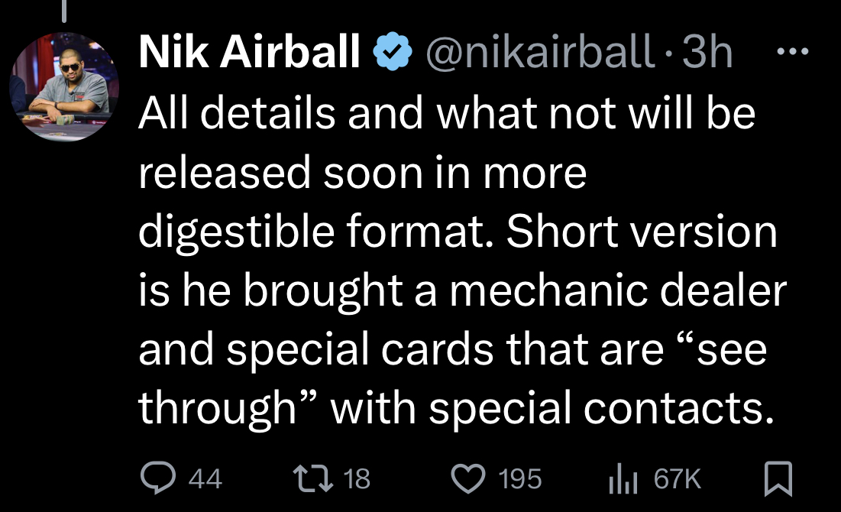The image size is (841, 512).
Task: Click the blue verified checkmark badge
Action: 392,51
